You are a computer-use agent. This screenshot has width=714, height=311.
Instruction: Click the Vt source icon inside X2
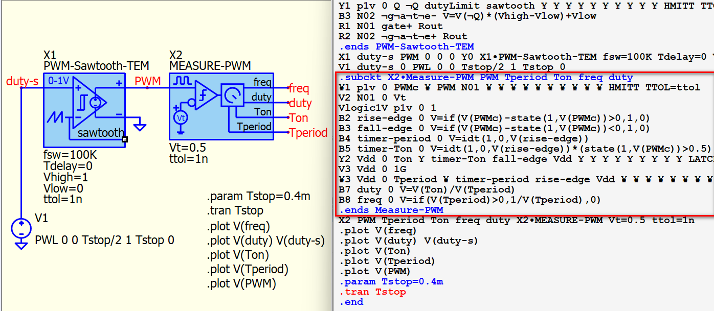click(180, 117)
